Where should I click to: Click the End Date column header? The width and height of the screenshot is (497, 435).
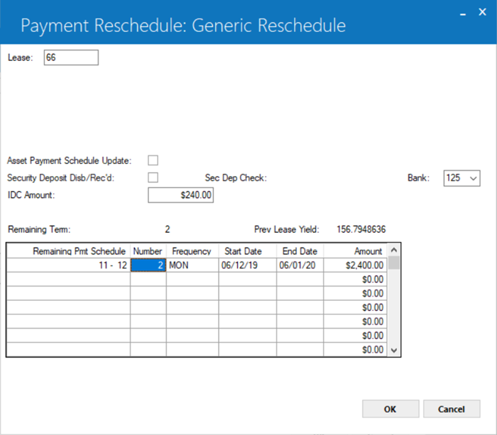(x=300, y=251)
